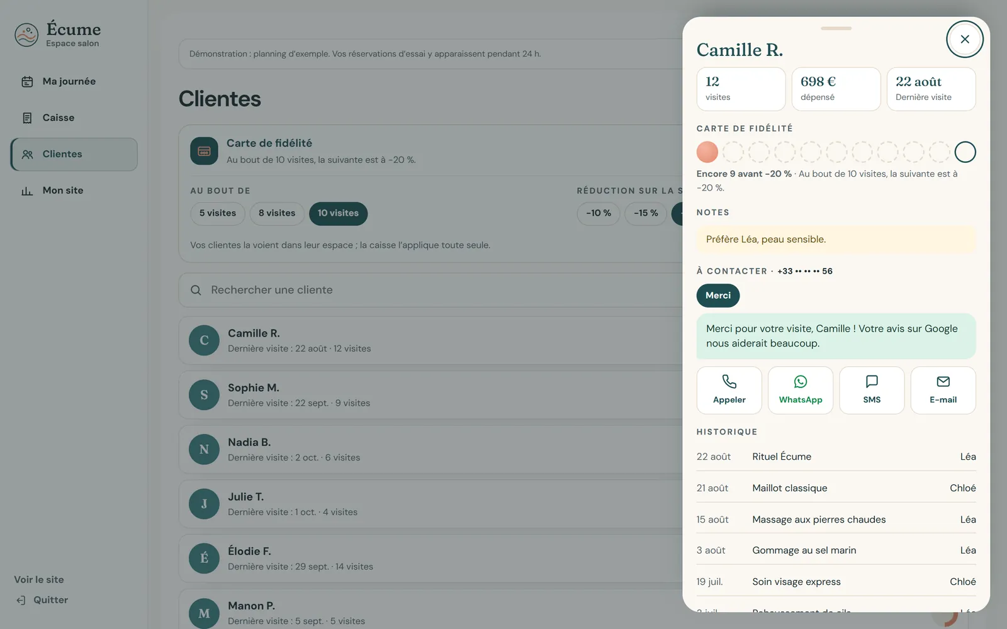Click the Carte de fidélité card icon
The height and width of the screenshot is (629, 1007).
[204, 151]
